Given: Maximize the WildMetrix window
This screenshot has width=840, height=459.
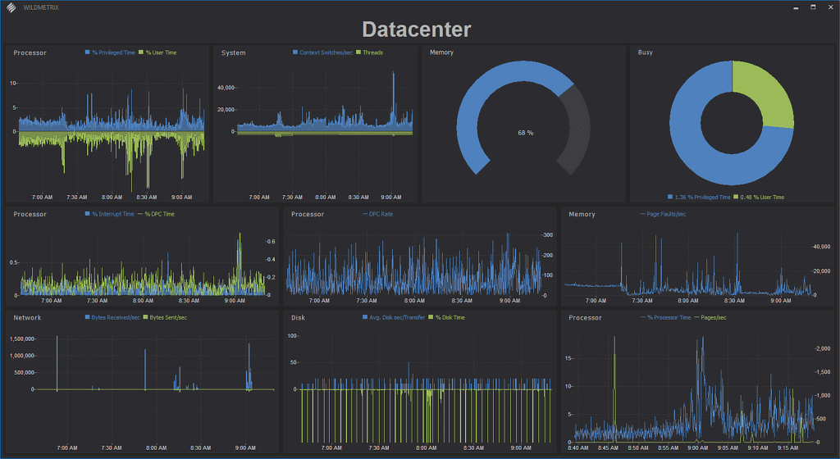Looking at the screenshot, I should click(x=813, y=7).
